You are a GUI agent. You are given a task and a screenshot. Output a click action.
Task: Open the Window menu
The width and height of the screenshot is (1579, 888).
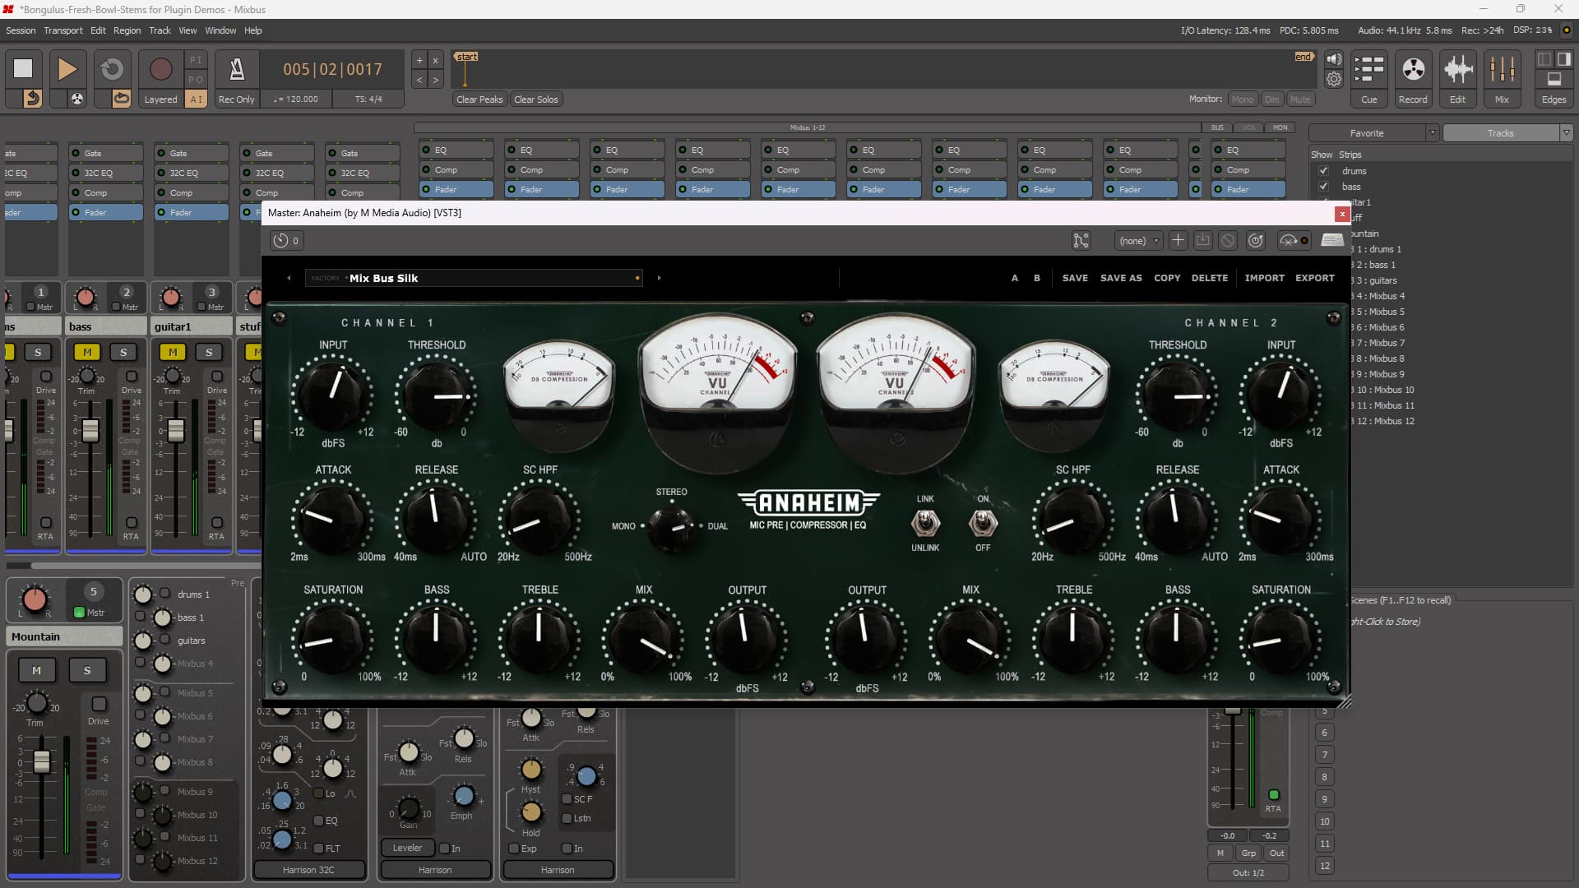pos(220,30)
